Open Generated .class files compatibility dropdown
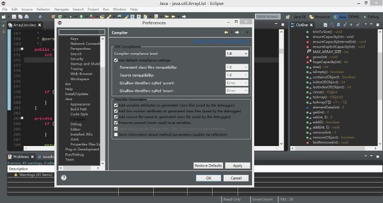Image resolution: width=383 pixels, height=203 pixels. coord(236,67)
